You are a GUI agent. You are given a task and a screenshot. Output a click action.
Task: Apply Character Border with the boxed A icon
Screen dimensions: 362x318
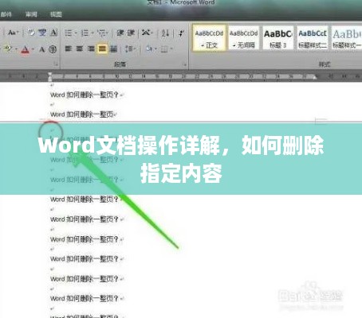click(53, 33)
